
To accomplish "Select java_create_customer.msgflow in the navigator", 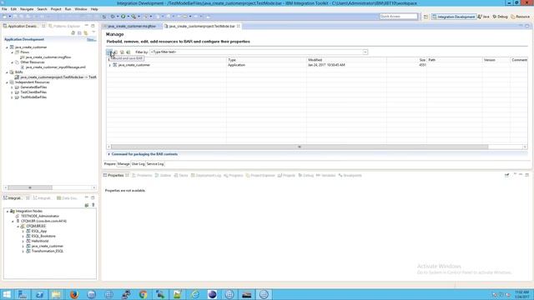I will (x=48, y=57).
